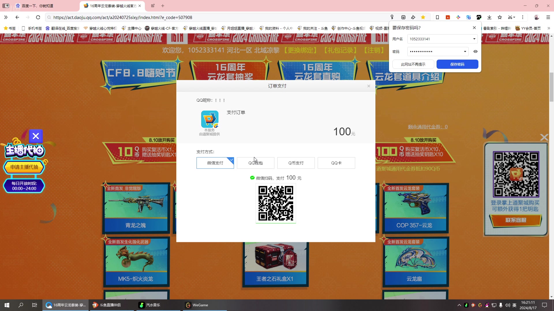Open the hamburger main menu
554x311 pixels.
(x=548, y=17)
